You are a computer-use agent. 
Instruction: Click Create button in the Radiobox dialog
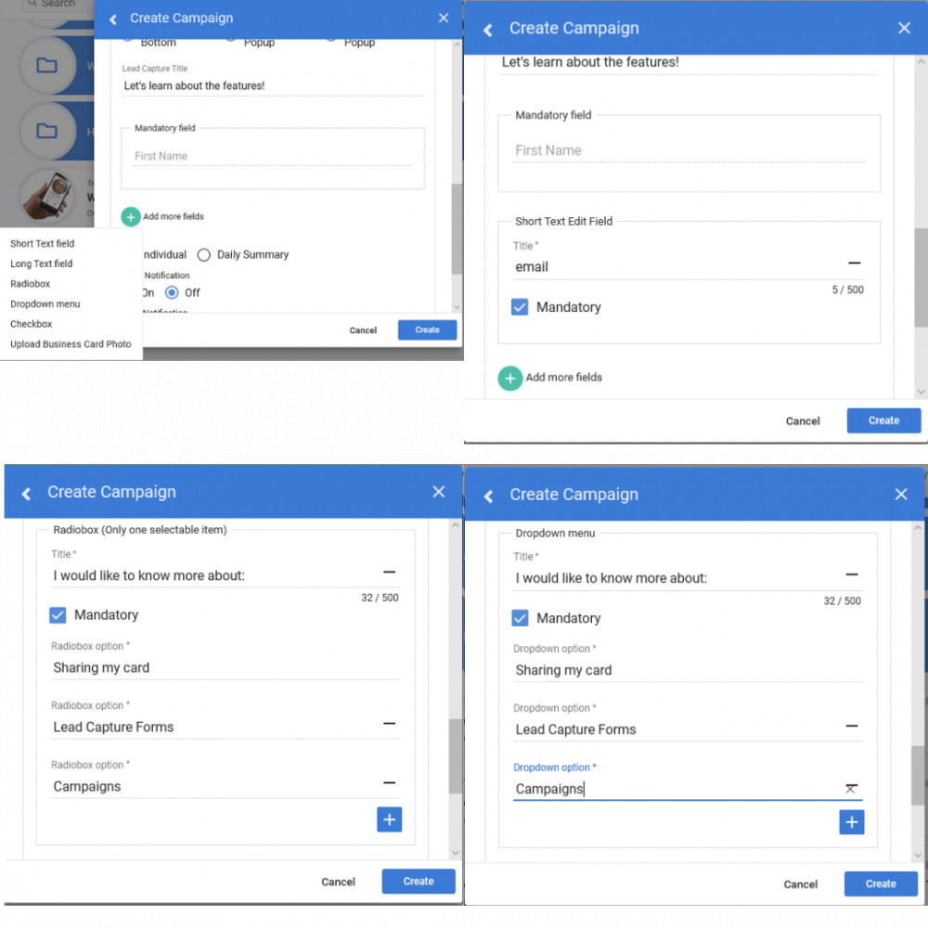tap(419, 882)
